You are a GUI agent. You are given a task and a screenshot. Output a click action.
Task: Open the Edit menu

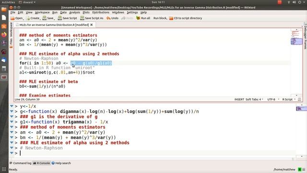20,12
